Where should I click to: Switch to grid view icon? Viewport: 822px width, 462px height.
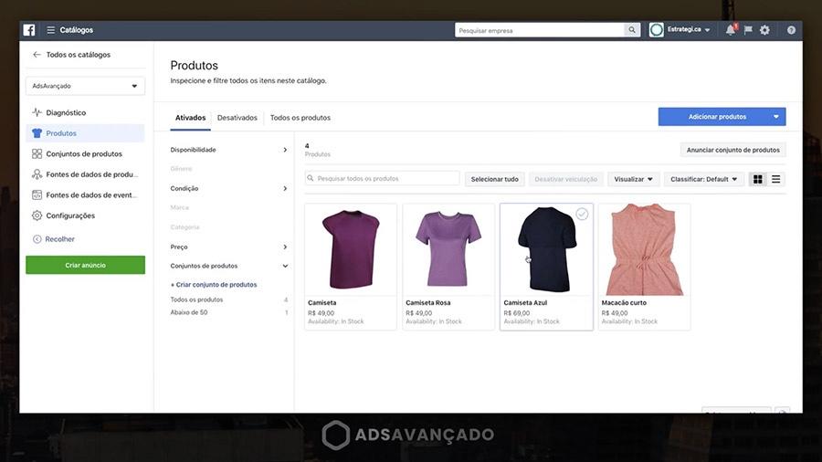[x=758, y=179]
